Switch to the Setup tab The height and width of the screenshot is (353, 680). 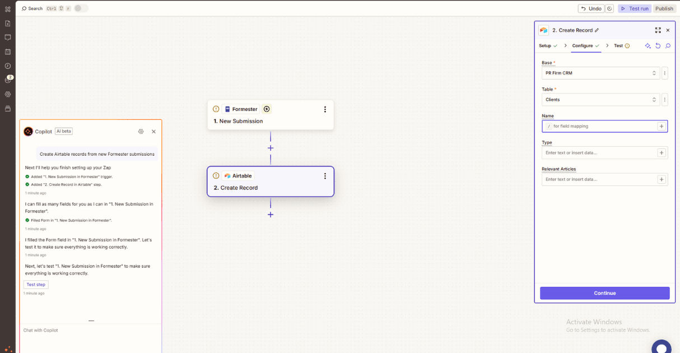(548, 46)
